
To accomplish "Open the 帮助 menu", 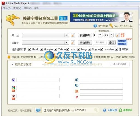I will click(x=37, y=8).
